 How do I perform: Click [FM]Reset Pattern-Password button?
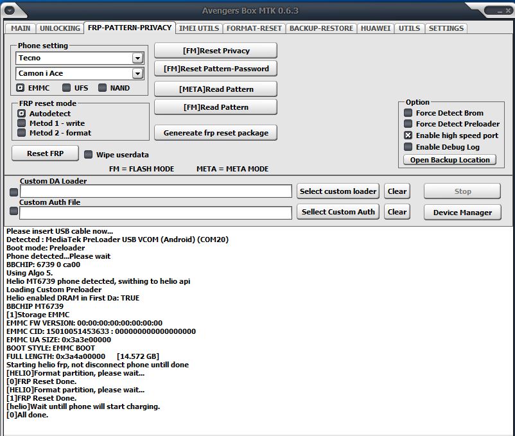216,69
